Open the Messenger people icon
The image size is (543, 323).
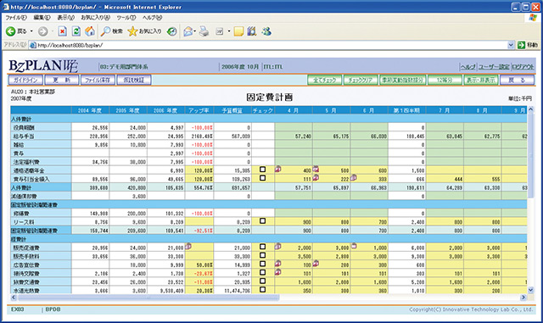(x=266, y=31)
